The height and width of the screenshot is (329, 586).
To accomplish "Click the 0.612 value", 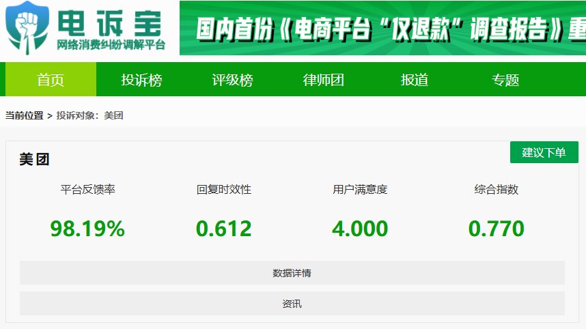I will click(224, 229).
